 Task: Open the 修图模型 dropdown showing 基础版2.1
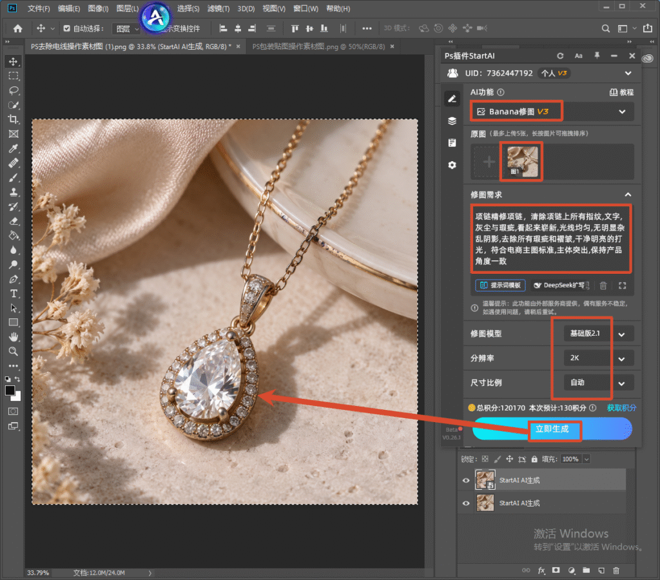pos(599,334)
